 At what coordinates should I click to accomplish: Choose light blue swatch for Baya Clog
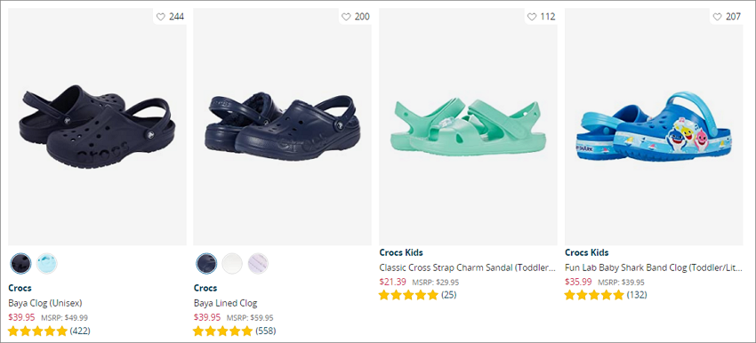click(x=47, y=264)
